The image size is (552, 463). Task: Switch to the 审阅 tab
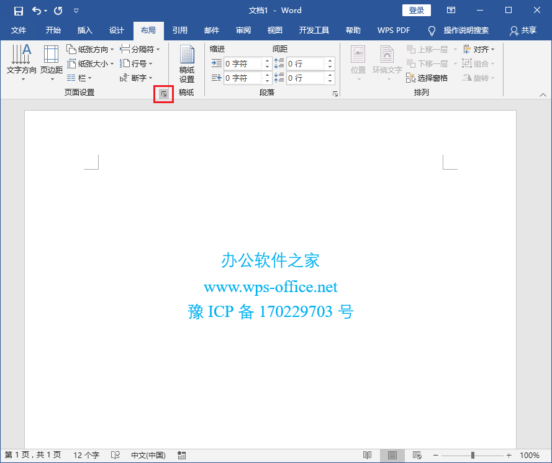click(x=243, y=30)
